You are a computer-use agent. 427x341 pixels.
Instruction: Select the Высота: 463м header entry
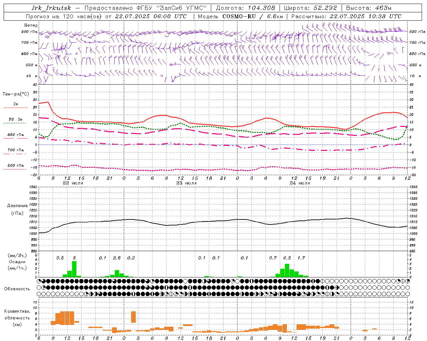tap(369, 8)
